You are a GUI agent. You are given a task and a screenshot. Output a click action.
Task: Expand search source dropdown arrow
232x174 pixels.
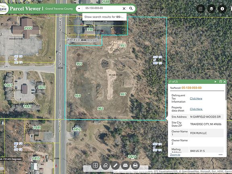pyautogui.click(x=79, y=8)
